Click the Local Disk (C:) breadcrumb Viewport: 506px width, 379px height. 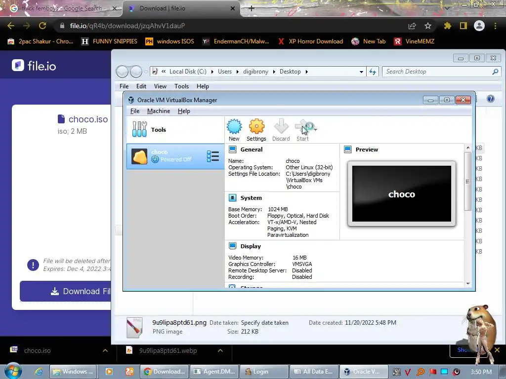point(188,72)
